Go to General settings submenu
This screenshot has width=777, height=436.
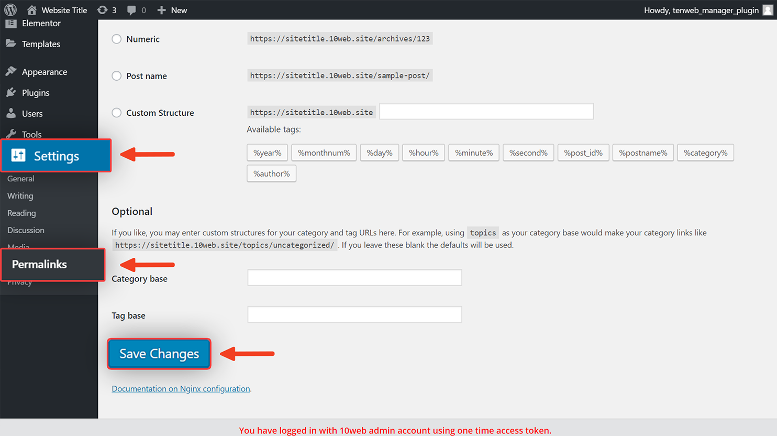click(x=21, y=179)
